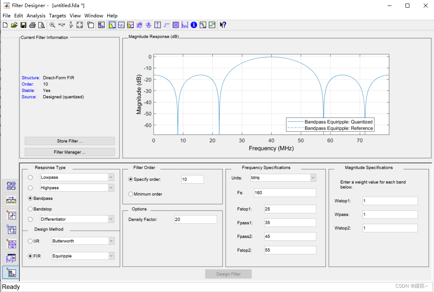Show the Filter Specifications view
The height and width of the screenshot is (292, 434).
pyautogui.click(x=101, y=25)
